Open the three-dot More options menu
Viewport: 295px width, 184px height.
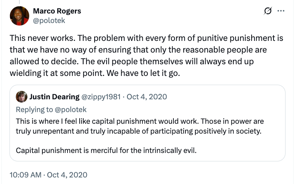point(281,11)
